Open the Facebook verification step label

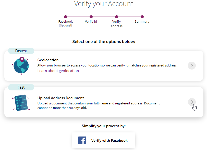tap(65, 21)
